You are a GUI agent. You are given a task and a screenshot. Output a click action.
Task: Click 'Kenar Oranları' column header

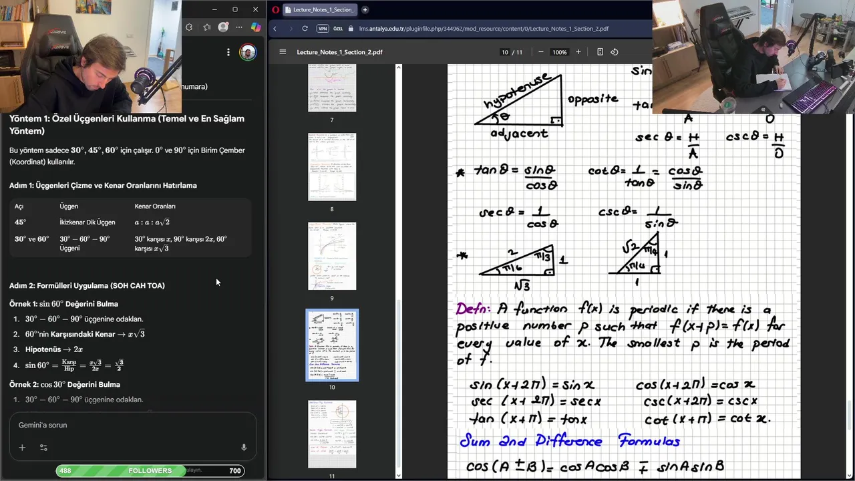click(x=155, y=206)
